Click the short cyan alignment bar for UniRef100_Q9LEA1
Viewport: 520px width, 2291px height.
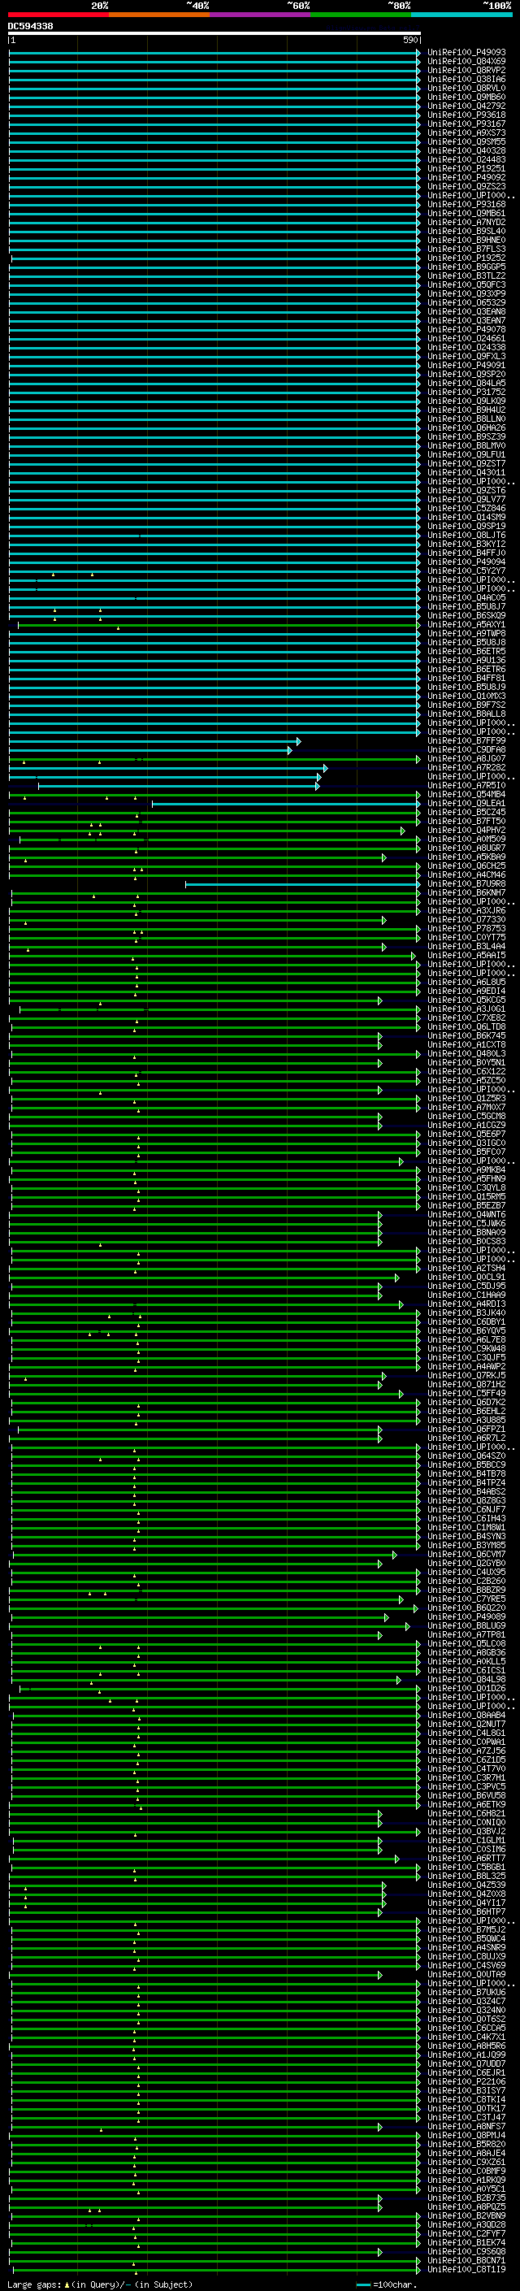(285, 804)
